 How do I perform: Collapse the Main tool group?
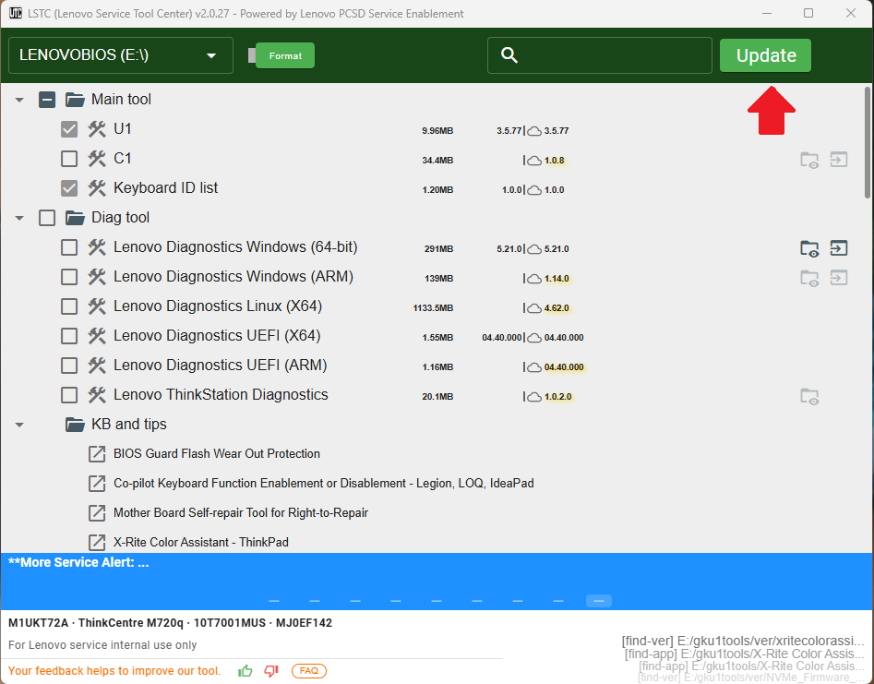(19, 100)
